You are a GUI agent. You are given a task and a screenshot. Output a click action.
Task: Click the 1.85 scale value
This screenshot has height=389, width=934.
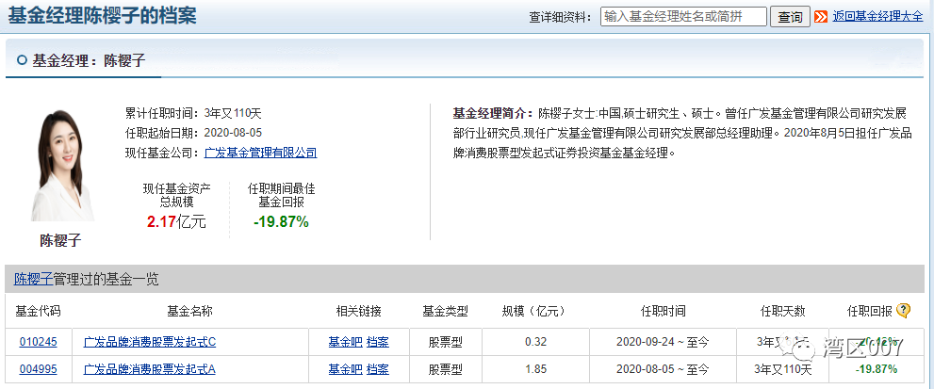coord(536,369)
